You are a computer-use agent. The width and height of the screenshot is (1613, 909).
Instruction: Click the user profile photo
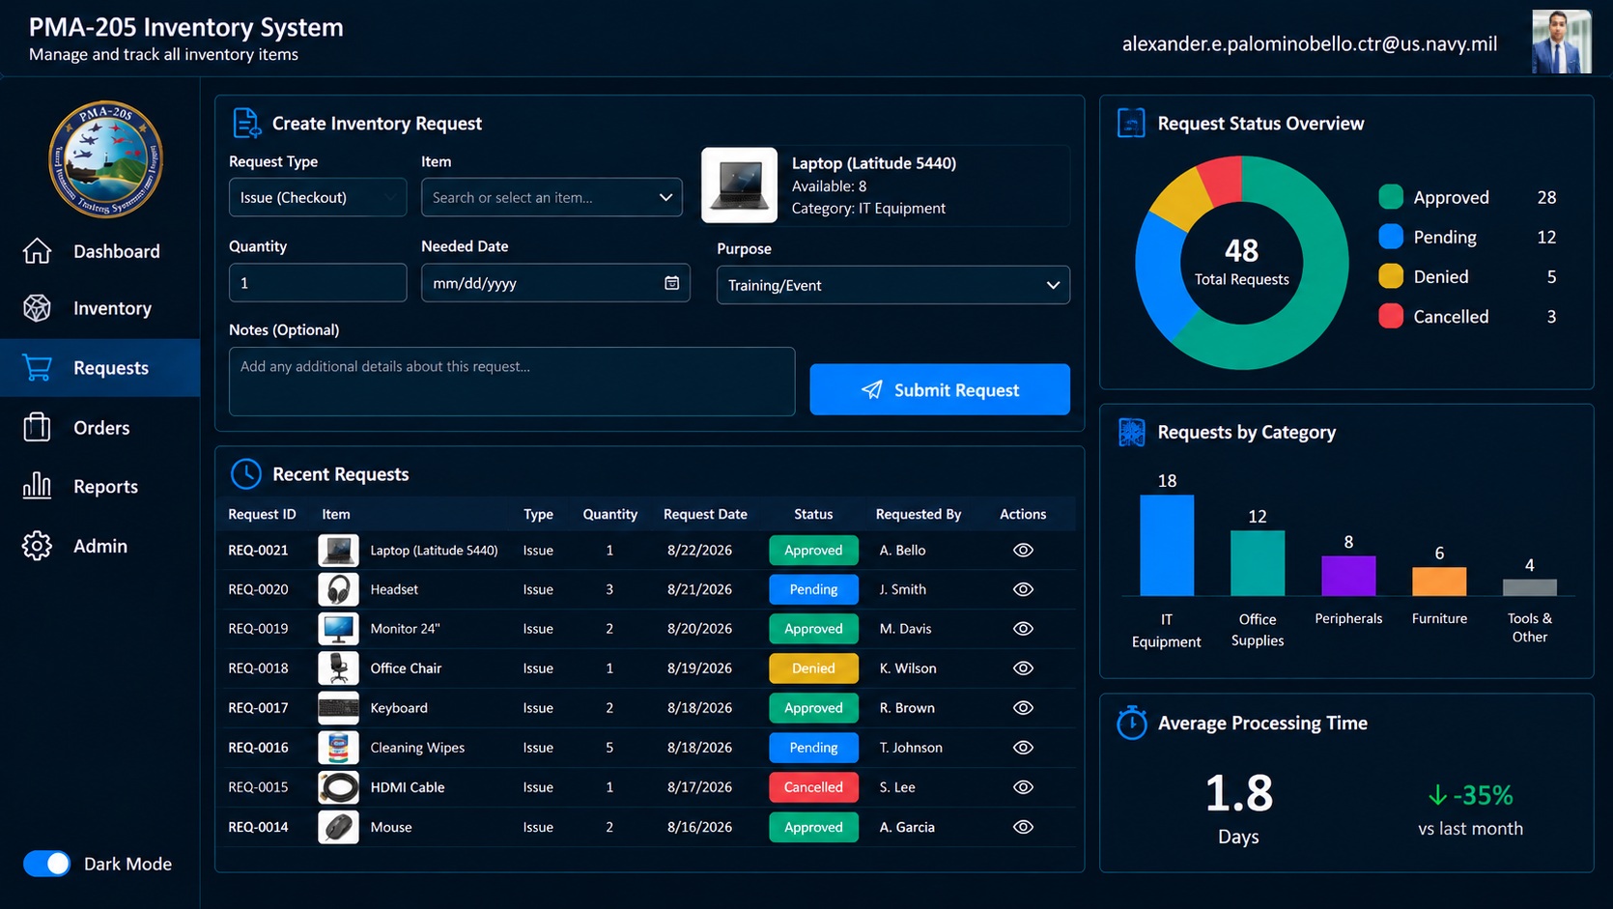click(x=1561, y=42)
